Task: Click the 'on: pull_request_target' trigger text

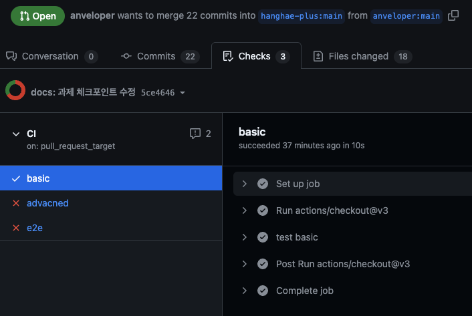Action: (71, 146)
